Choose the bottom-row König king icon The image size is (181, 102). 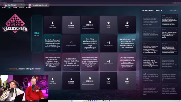pyautogui.click(x=127, y=79)
